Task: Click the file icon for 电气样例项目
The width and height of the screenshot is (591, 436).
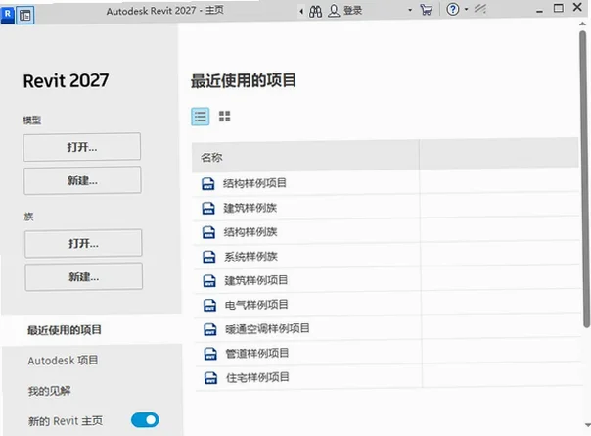Action: click(210, 305)
